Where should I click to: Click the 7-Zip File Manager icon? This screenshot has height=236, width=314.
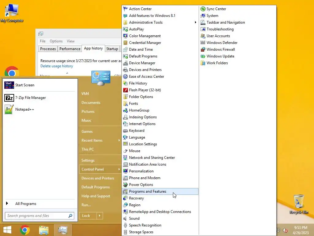pyautogui.click(x=9, y=98)
